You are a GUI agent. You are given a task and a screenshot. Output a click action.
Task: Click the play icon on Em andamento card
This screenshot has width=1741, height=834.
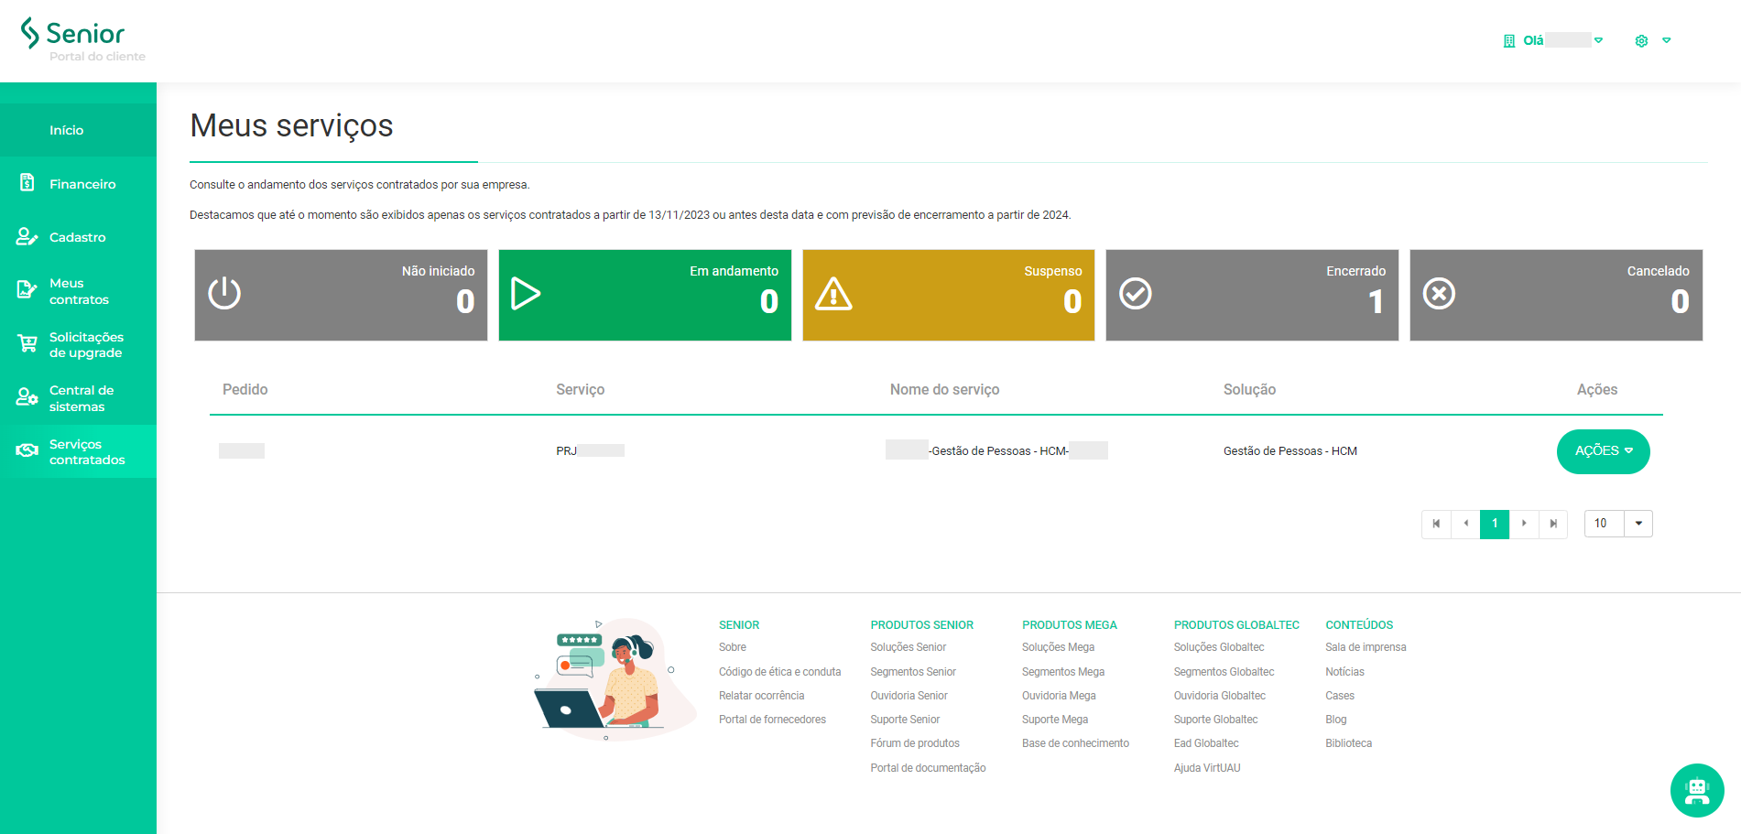coord(526,294)
